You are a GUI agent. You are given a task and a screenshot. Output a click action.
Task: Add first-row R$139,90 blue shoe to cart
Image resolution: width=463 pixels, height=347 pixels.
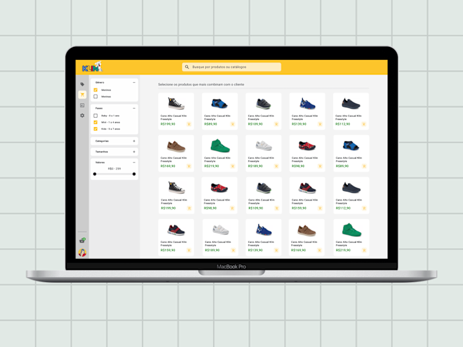click(x=320, y=124)
